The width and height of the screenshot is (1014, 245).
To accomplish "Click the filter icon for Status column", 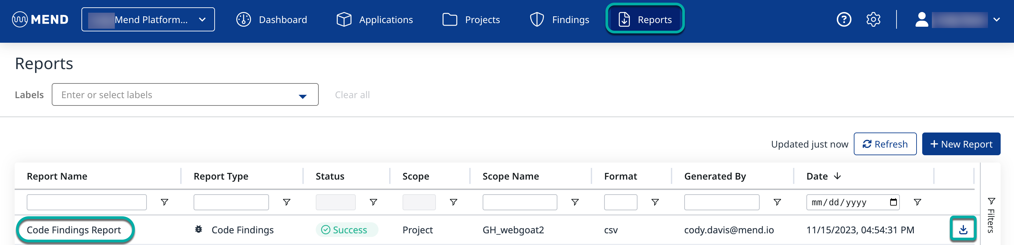I will [x=373, y=202].
